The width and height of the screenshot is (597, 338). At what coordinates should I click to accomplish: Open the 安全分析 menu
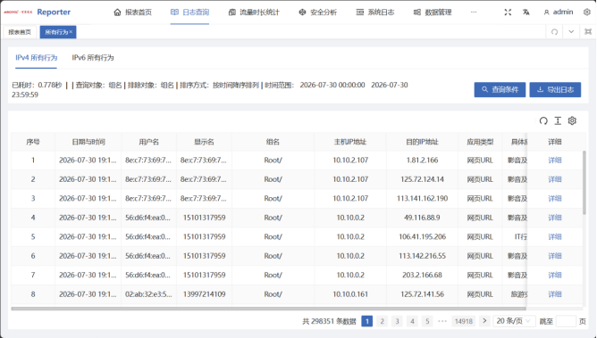318,12
